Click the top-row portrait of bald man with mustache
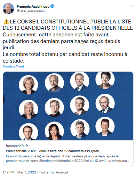 [x=54, y=83]
